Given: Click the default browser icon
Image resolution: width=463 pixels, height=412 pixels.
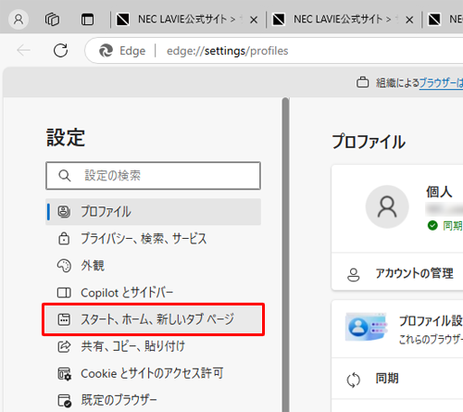Looking at the screenshot, I should tap(65, 400).
